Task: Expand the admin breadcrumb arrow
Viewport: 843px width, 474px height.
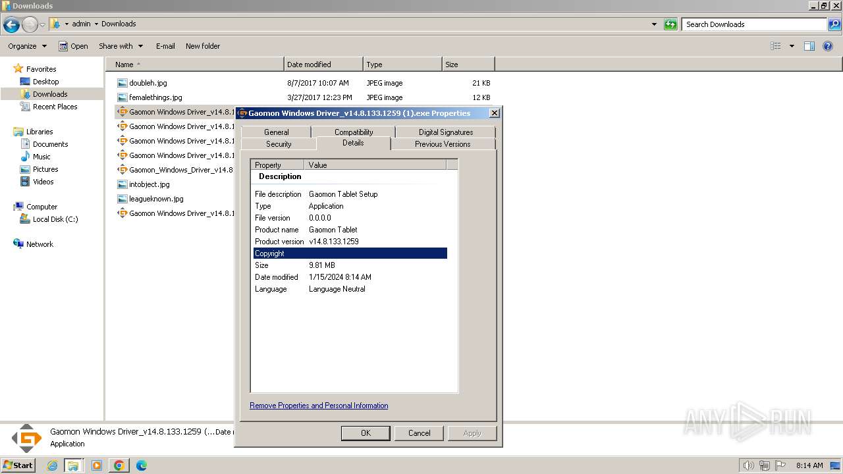Action: [96, 24]
